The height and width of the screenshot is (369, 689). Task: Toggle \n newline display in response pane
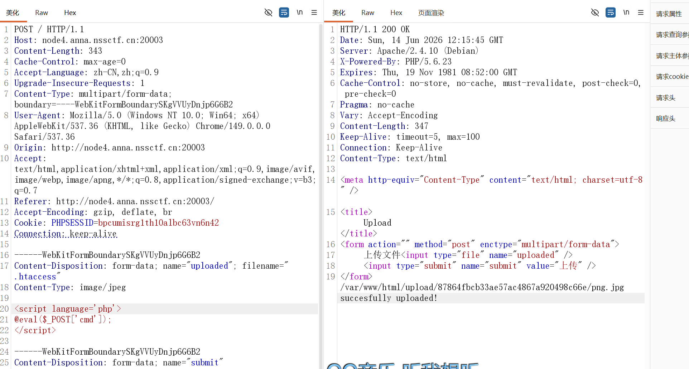point(626,13)
